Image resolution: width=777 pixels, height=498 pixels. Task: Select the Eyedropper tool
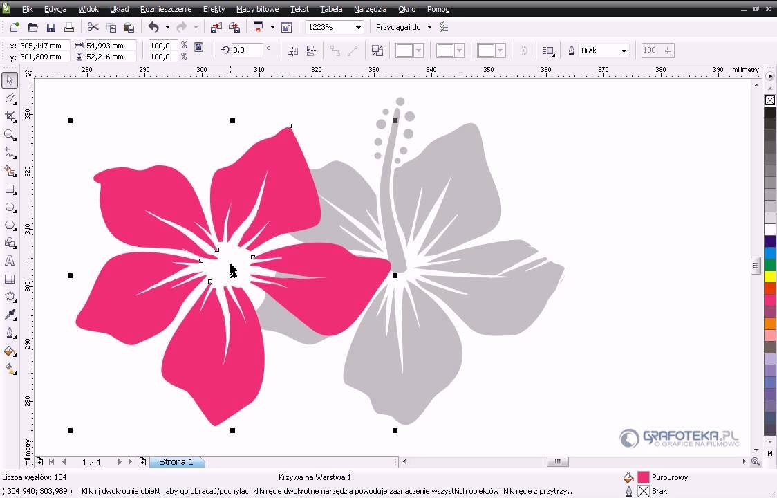[10, 315]
